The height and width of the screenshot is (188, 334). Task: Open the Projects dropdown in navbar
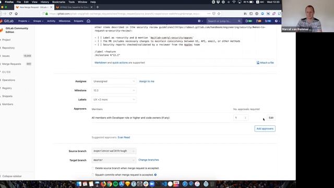point(23,21)
